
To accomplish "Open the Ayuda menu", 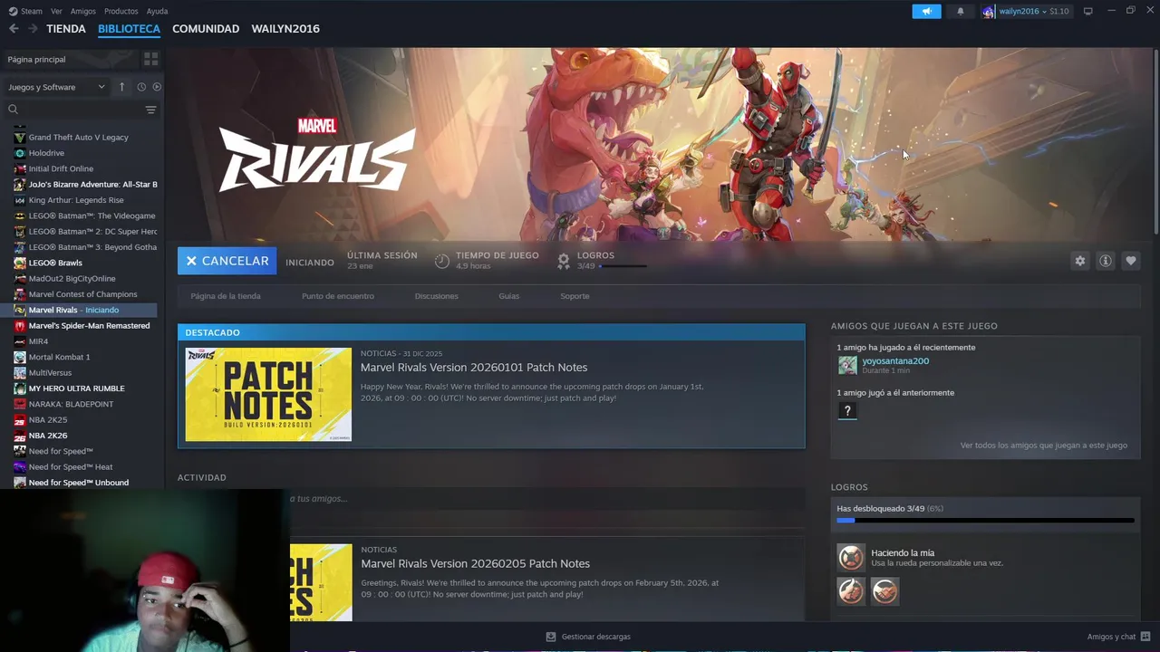I will click(x=157, y=11).
